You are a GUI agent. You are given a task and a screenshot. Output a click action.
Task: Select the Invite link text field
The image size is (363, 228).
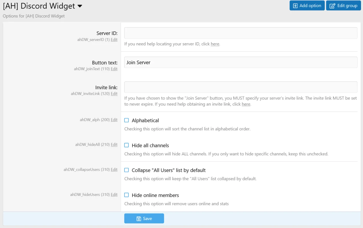(x=240, y=87)
